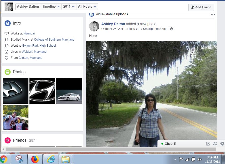Show hidden tray icons arrow
Screen dimensions: 225x164
(x=175, y=159)
